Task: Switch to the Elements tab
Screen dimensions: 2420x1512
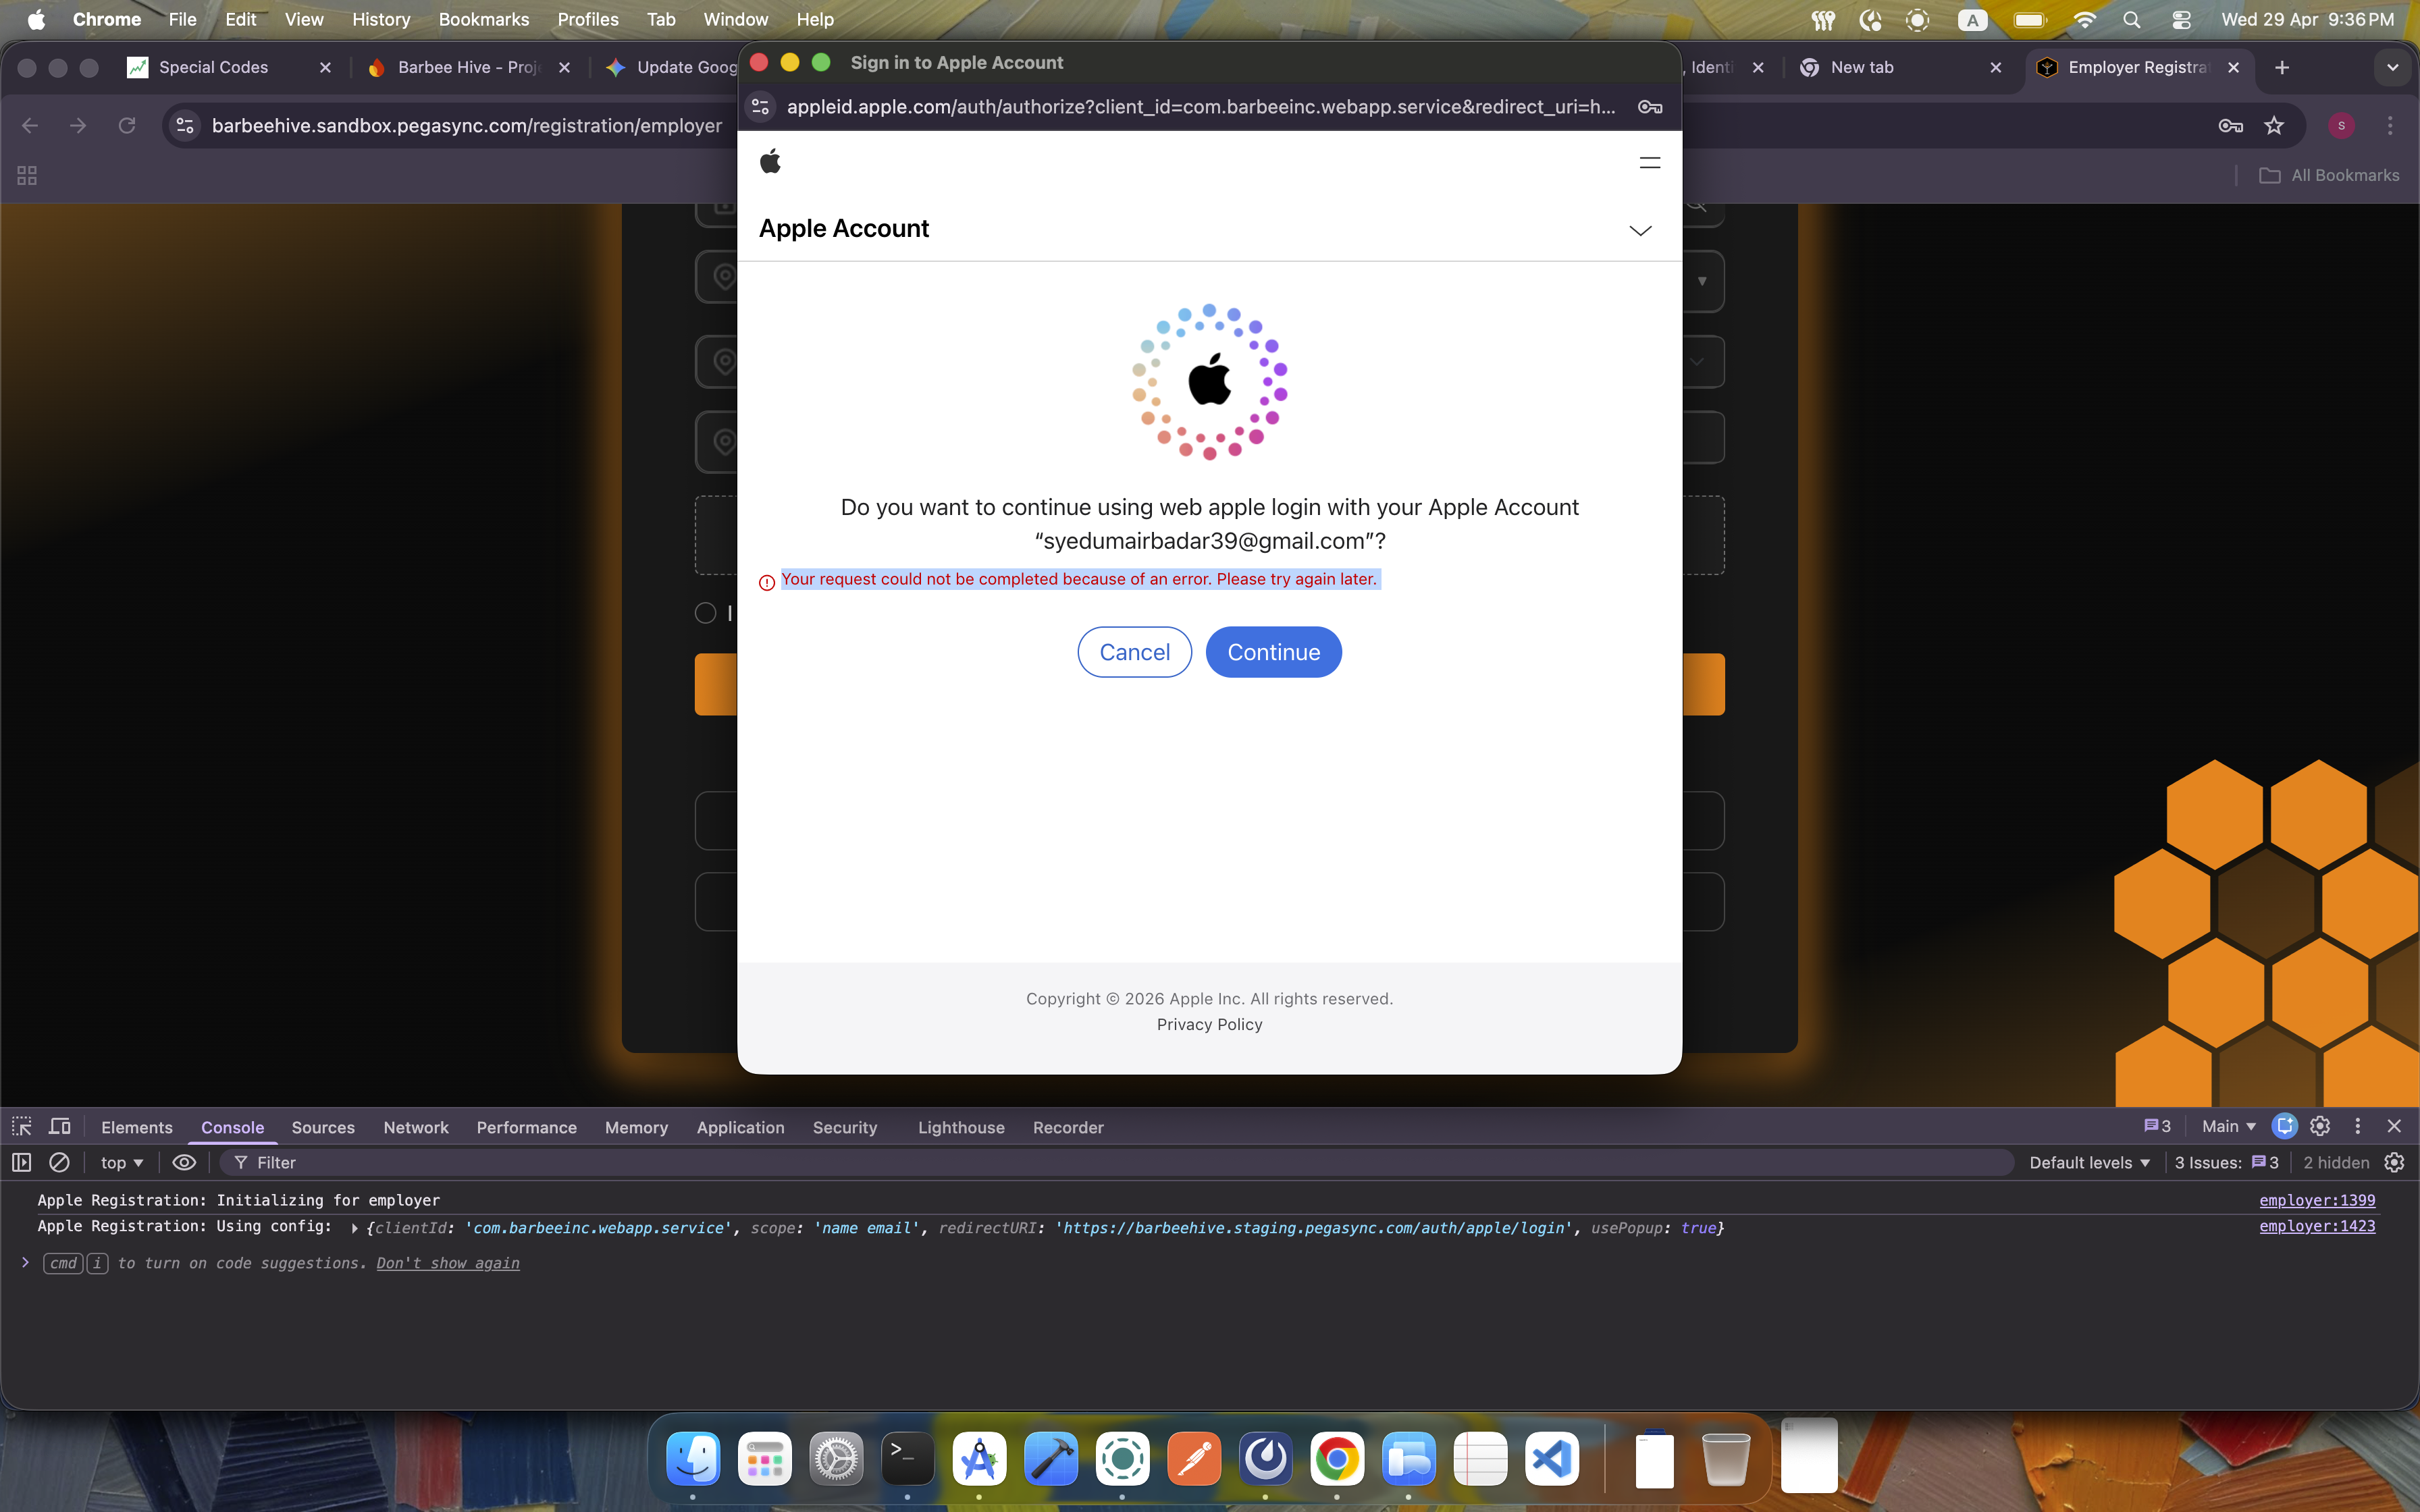Action: tap(137, 1127)
